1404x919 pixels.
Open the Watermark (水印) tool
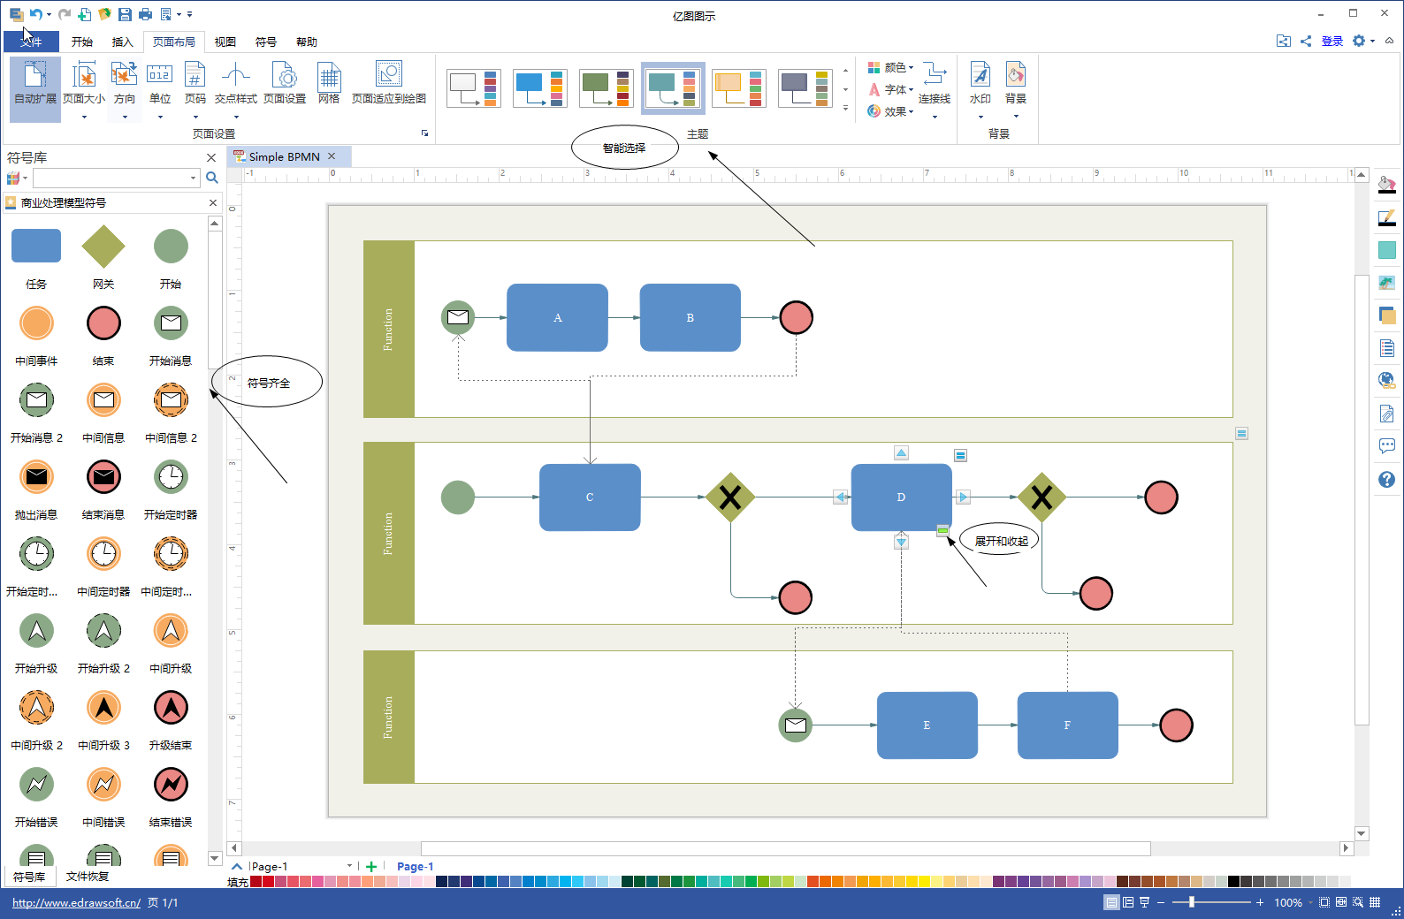[981, 88]
